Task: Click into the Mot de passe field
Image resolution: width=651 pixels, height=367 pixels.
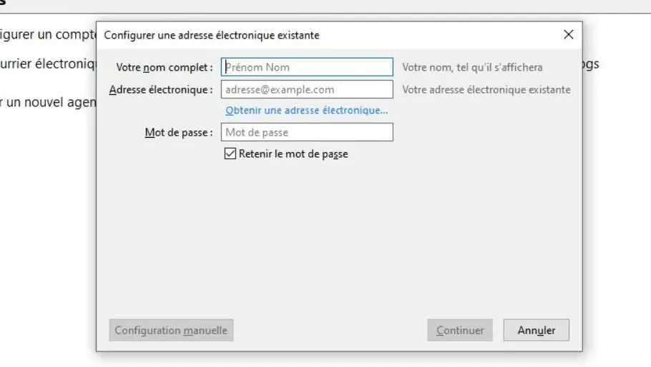Action: pyautogui.click(x=307, y=132)
